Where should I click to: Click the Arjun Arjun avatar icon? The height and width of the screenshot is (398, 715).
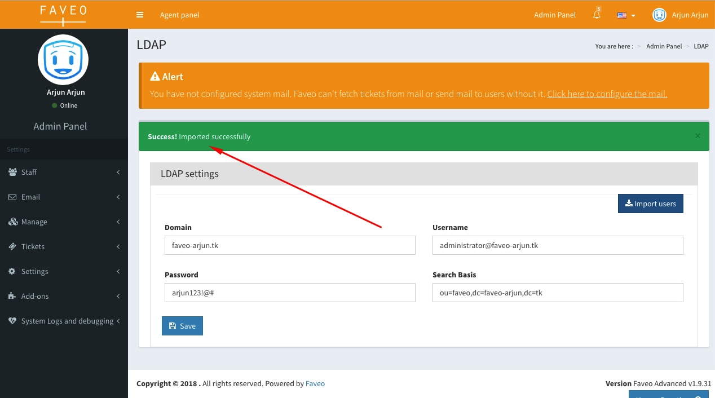[x=659, y=15]
